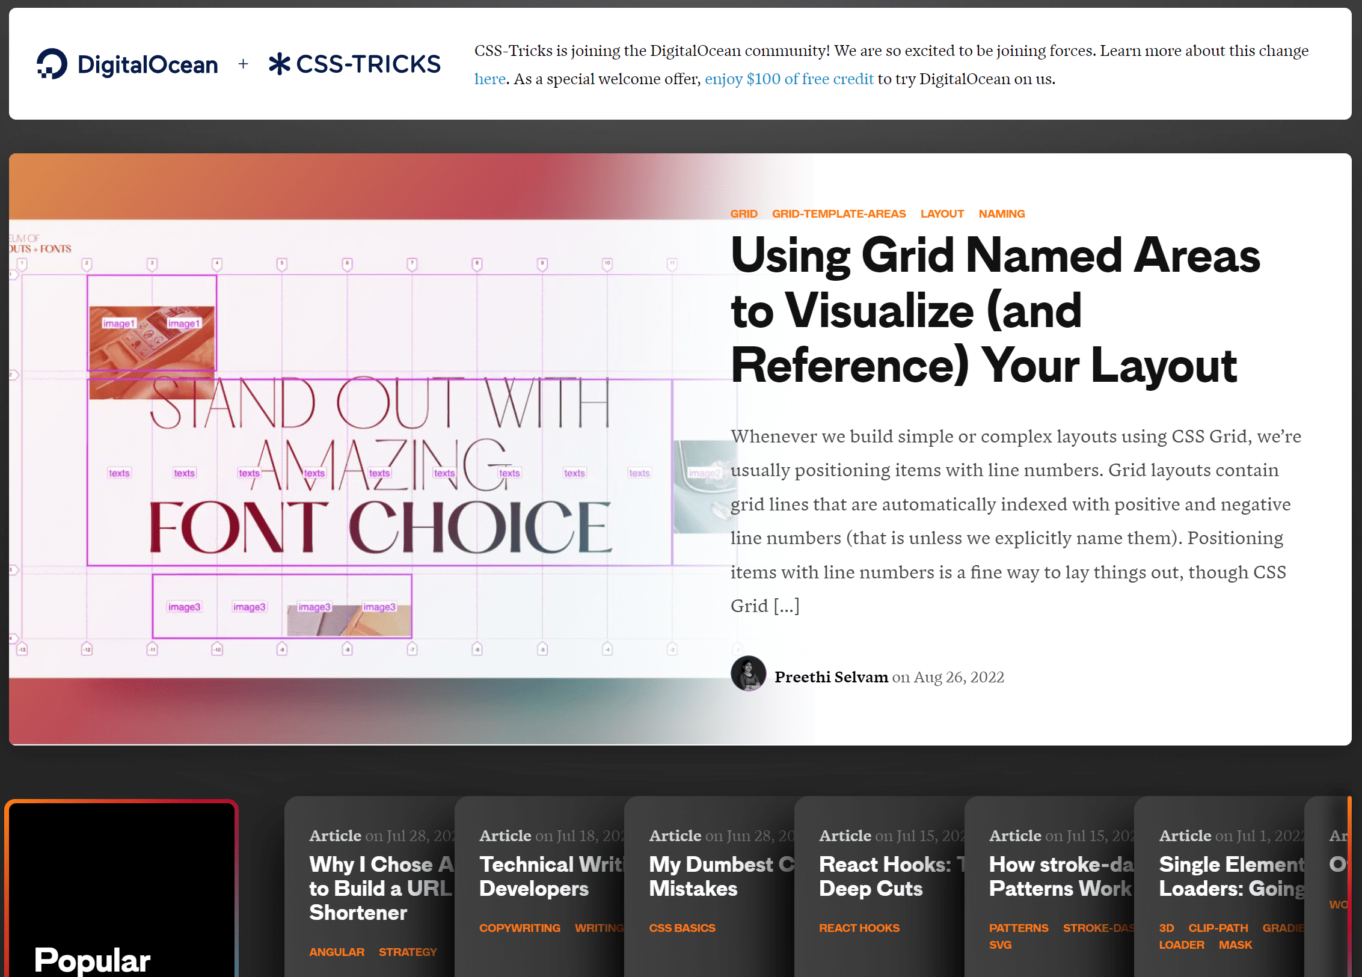The image size is (1362, 977).
Task: Select the CSS-Tricks asterisk star logo
Action: [279, 63]
